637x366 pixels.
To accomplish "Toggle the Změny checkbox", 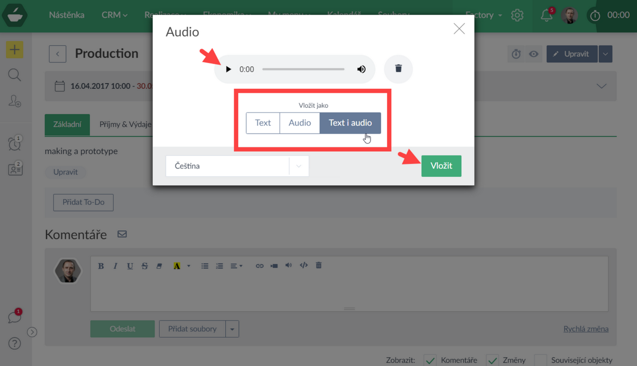I will 493,360.
